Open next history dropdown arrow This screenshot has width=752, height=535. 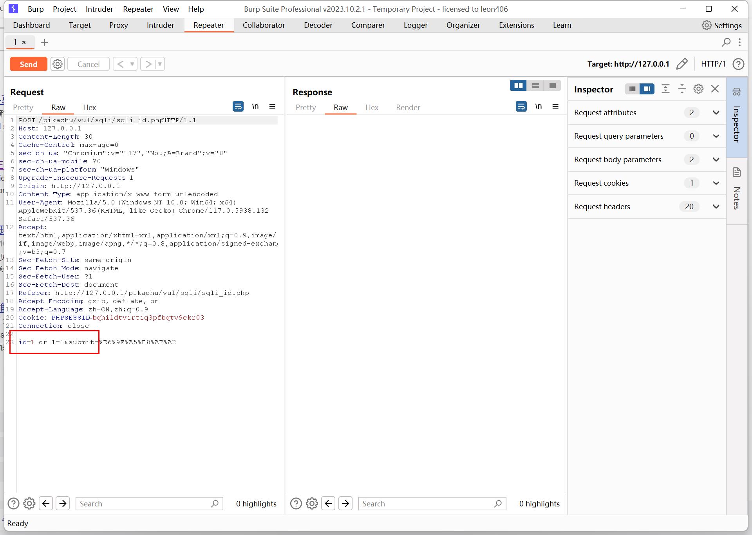tap(160, 64)
